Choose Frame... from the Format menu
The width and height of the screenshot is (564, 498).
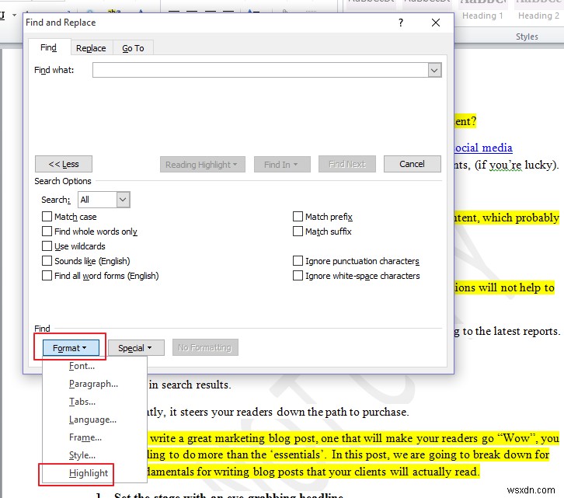[x=95, y=437]
